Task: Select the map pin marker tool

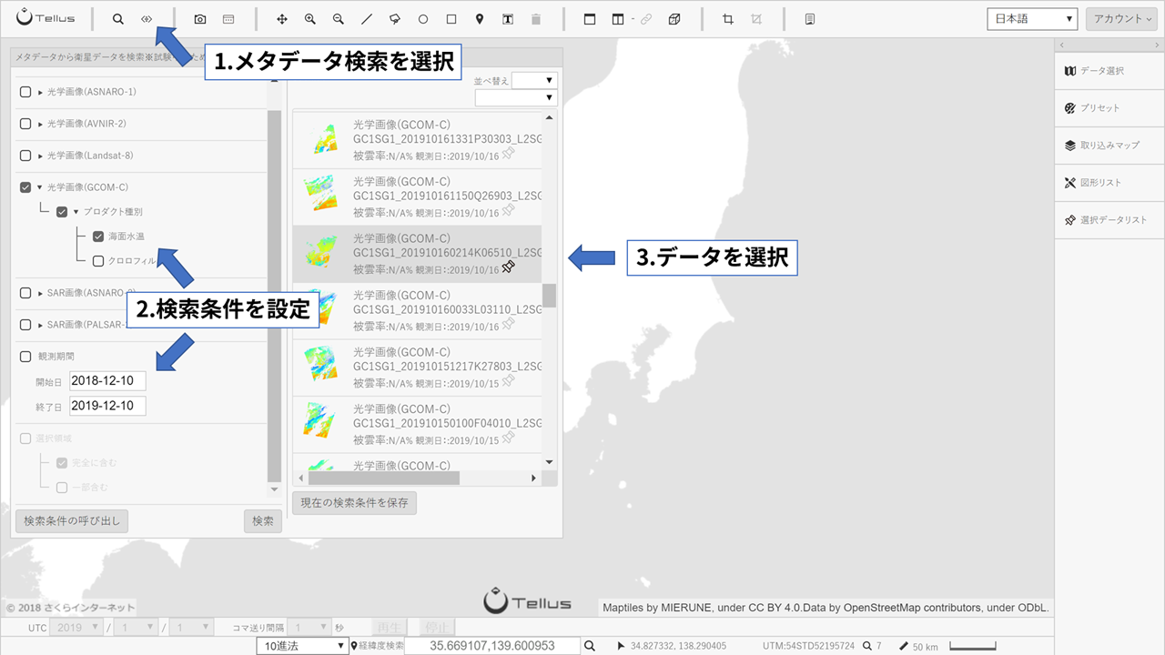Action: [x=480, y=19]
